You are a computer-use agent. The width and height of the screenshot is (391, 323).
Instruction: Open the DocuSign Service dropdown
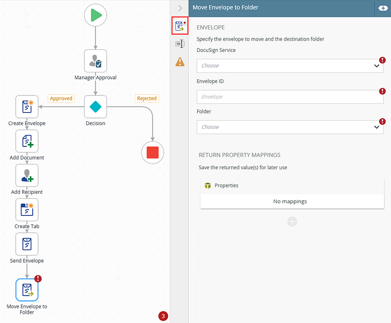point(290,66)
